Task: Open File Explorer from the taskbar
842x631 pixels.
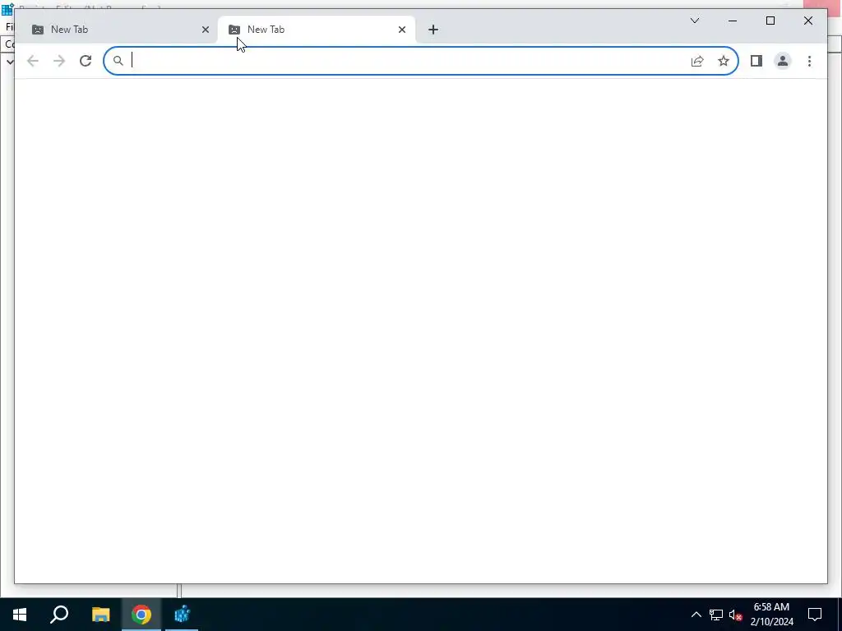Action: [x=100, y=615]
